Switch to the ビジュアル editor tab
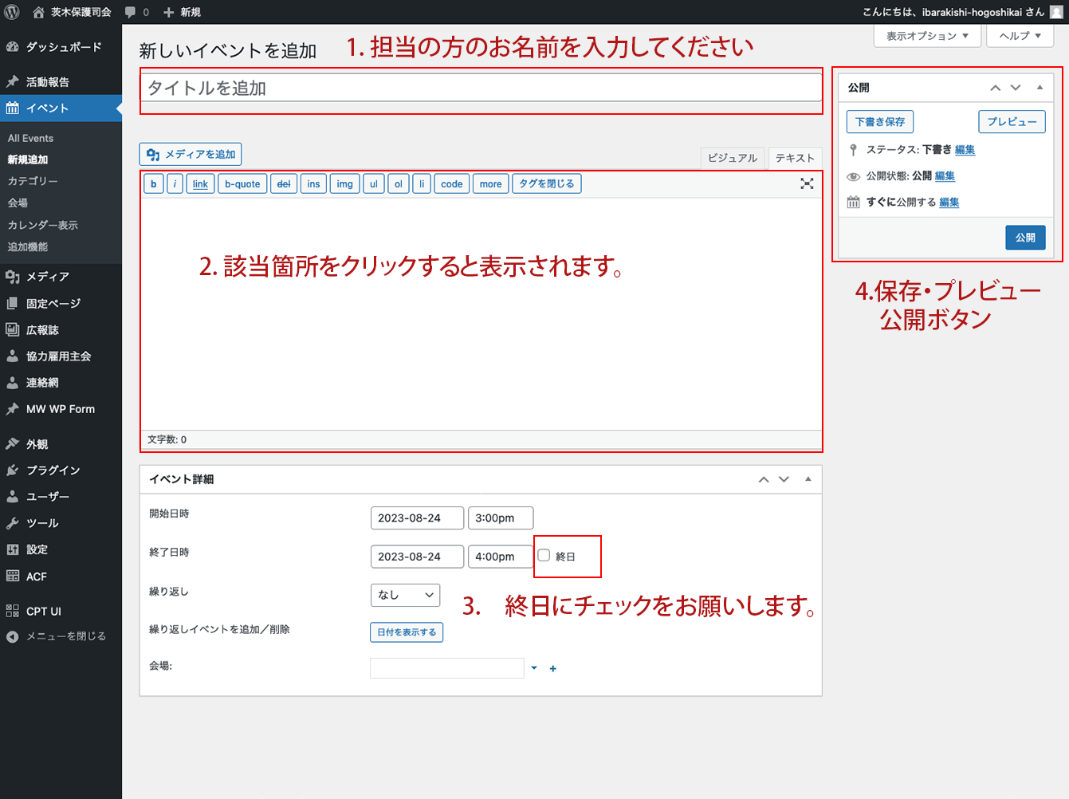The image size is (1069, 799). (x=732, y=158)
